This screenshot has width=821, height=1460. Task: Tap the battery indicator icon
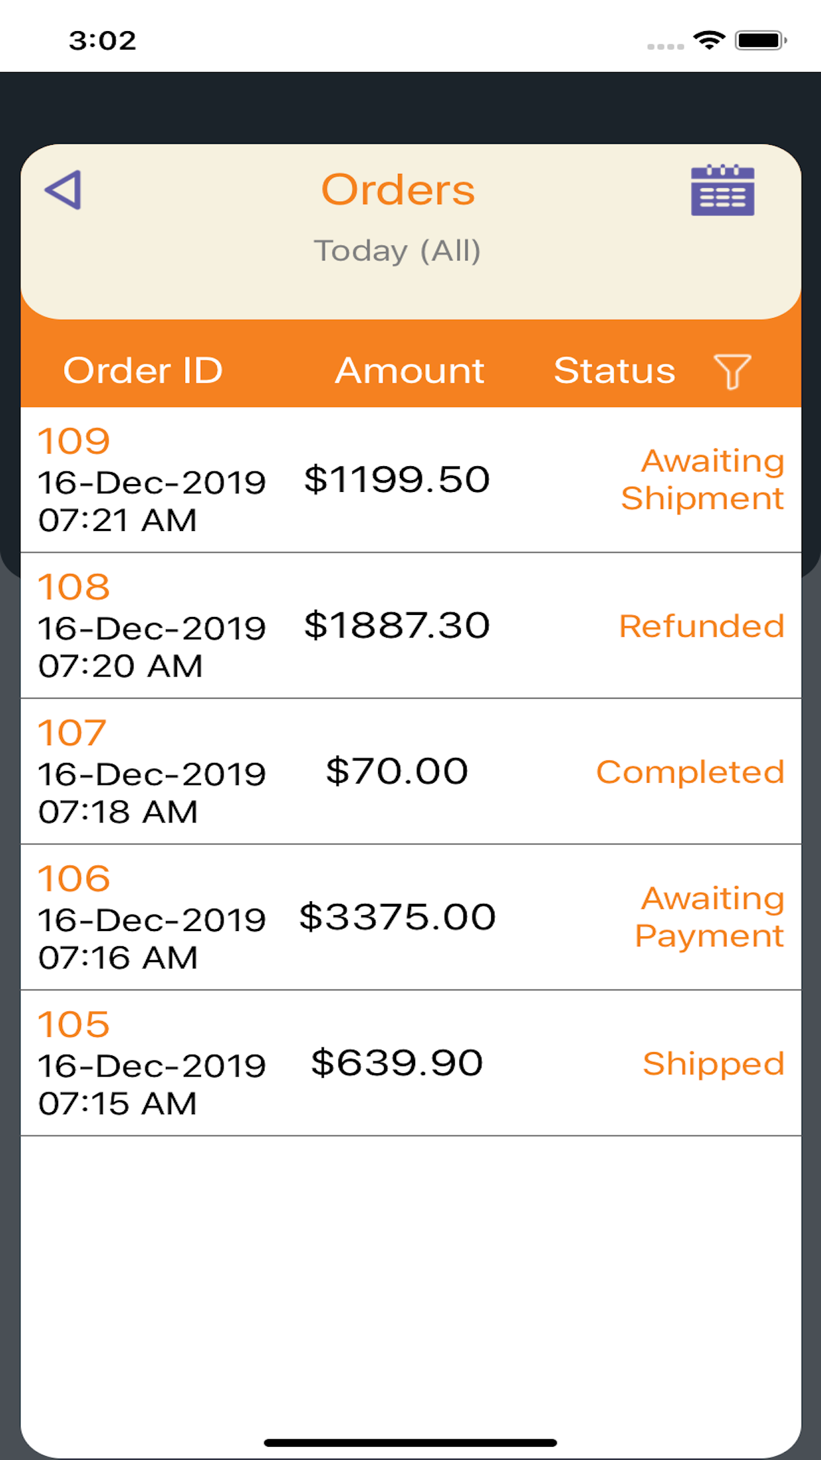point(760,40)
